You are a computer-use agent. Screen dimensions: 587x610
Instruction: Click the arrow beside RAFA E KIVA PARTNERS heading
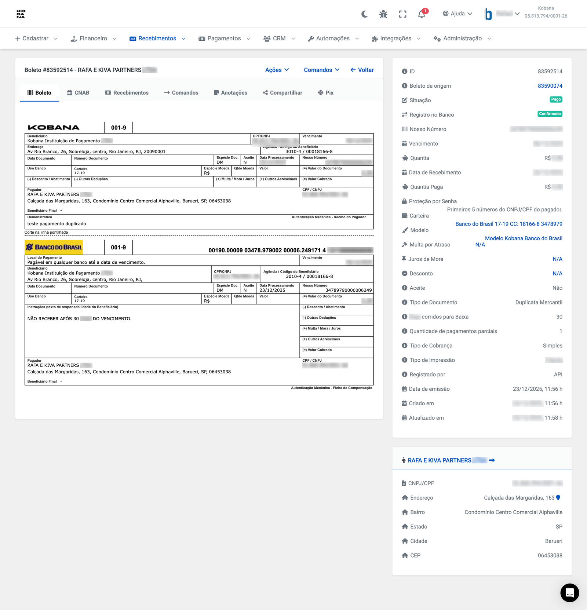point(492,460)
